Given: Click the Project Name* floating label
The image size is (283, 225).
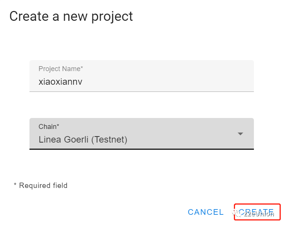Looking at the screenshot, I should coord(60,69).
